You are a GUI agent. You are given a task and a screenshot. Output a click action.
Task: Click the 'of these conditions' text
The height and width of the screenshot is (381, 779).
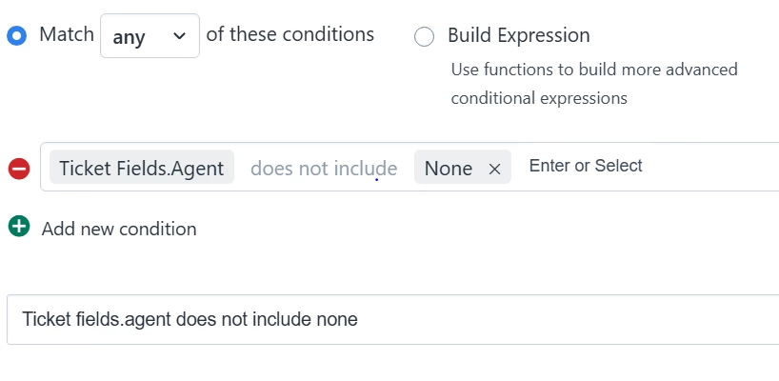coord(290,34)
